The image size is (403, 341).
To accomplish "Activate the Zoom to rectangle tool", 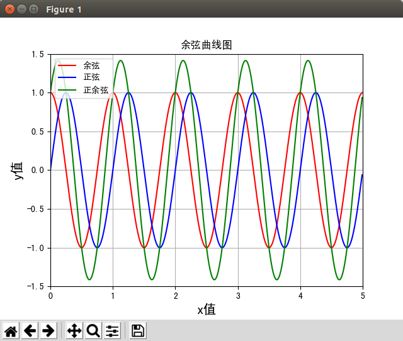I will [x=93, y=331].
